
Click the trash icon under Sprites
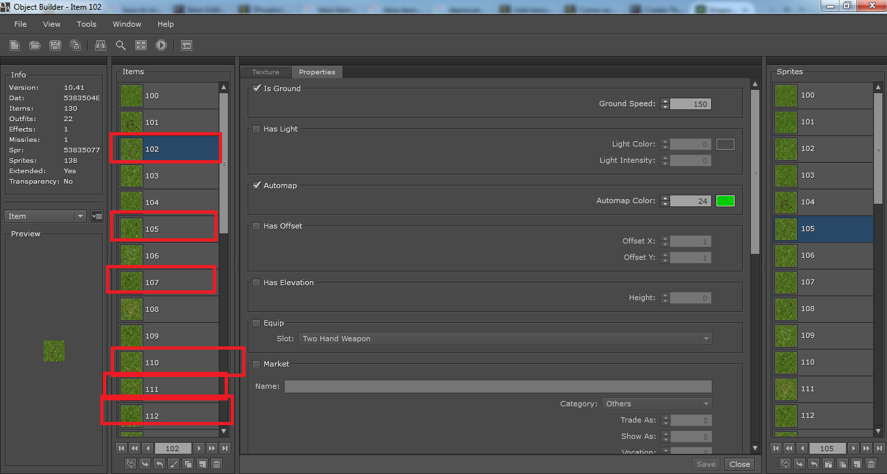pos(871,464)
